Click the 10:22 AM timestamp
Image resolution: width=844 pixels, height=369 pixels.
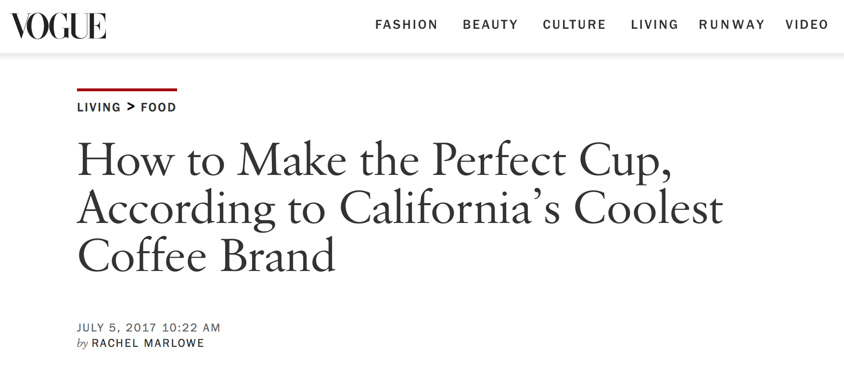pos(191,328)
